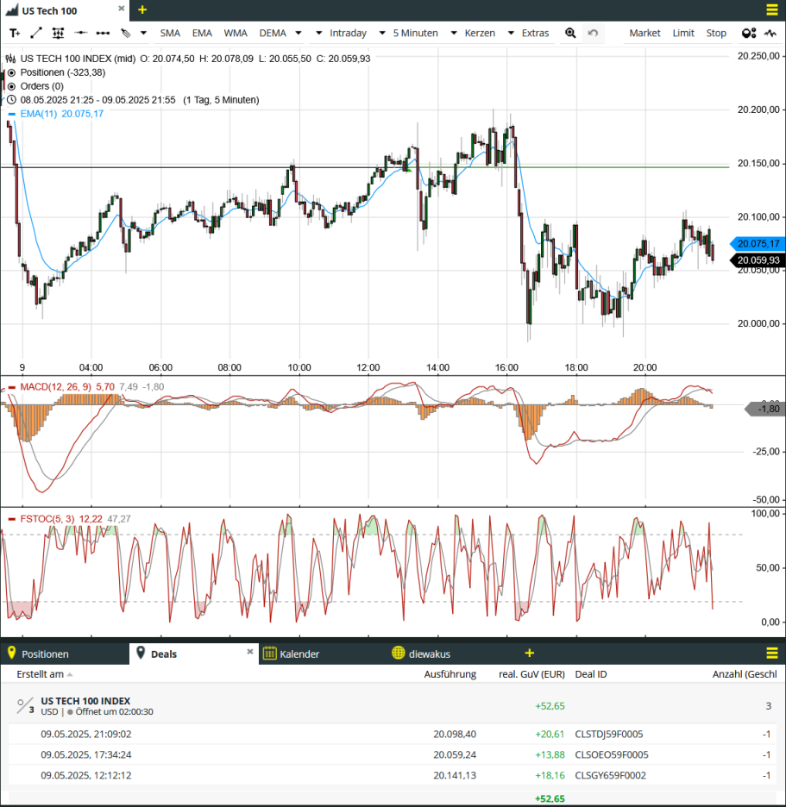Expand the drawing tools dropdown arrow
The height and width of the screenshot is (807, 786).
(144, 33)
